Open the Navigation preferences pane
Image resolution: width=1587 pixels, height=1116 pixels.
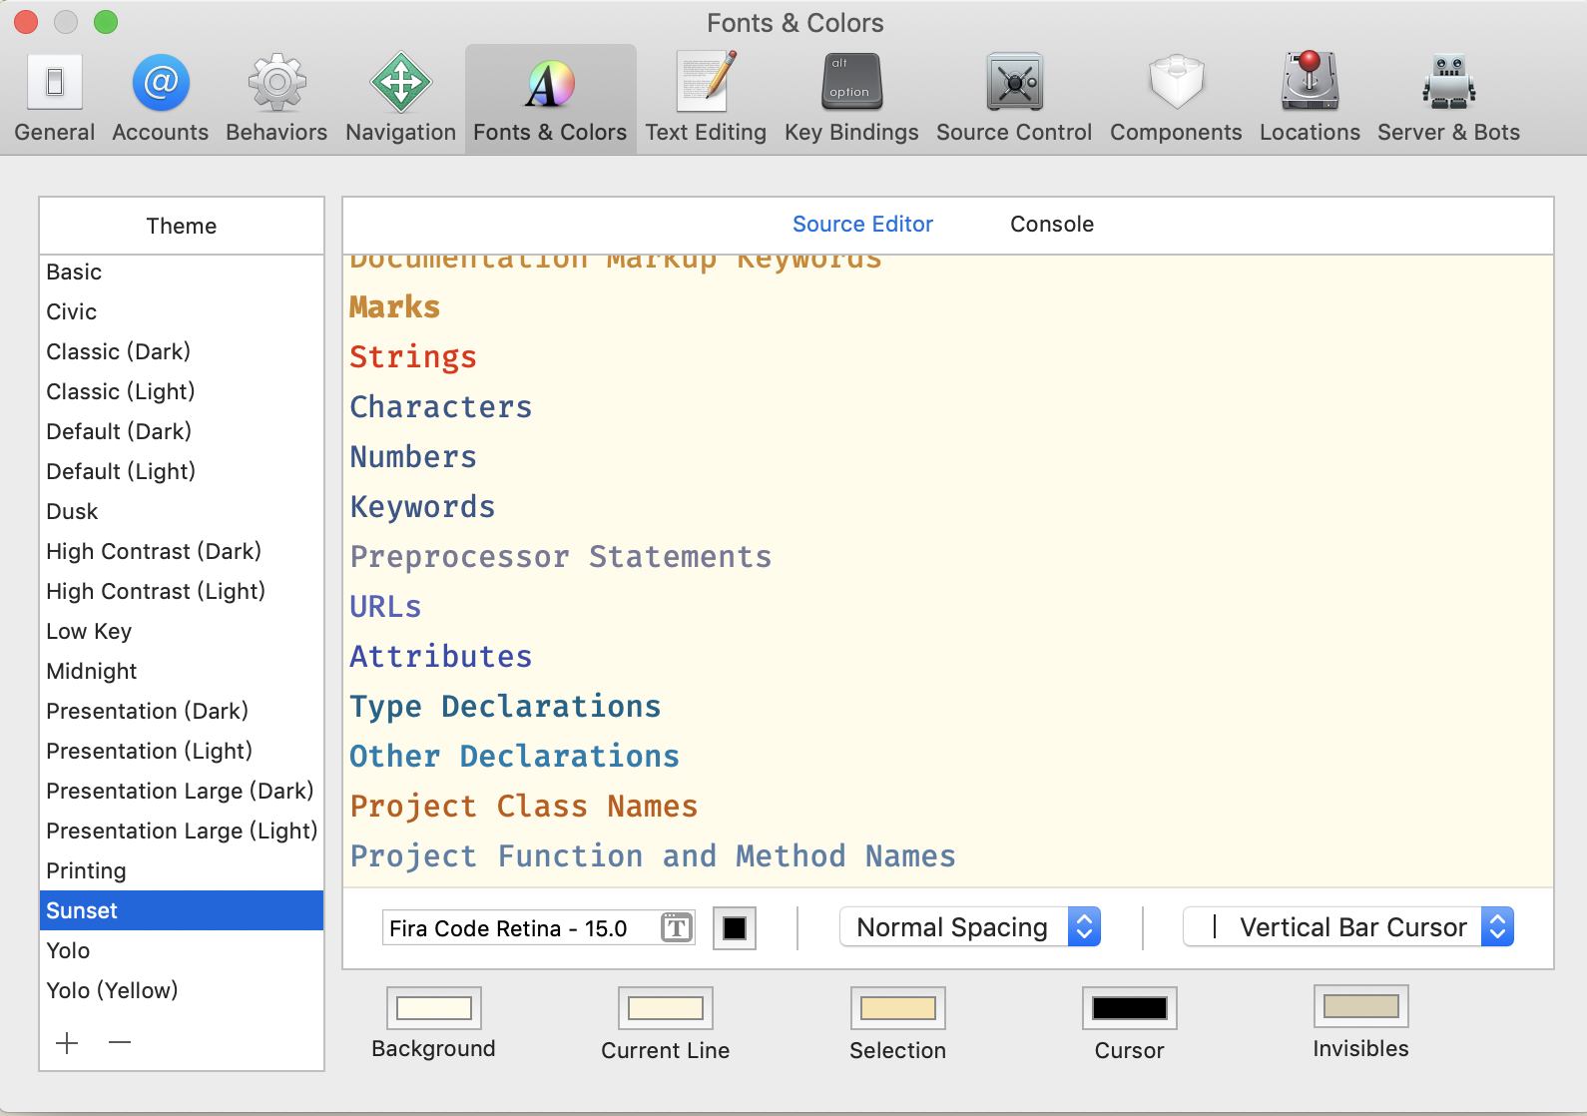(x=400, y=99)
